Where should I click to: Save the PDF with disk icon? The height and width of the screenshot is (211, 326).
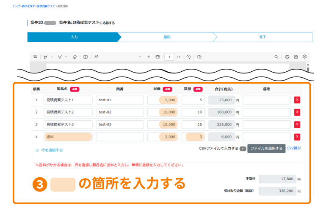click(x=296, y=57)
